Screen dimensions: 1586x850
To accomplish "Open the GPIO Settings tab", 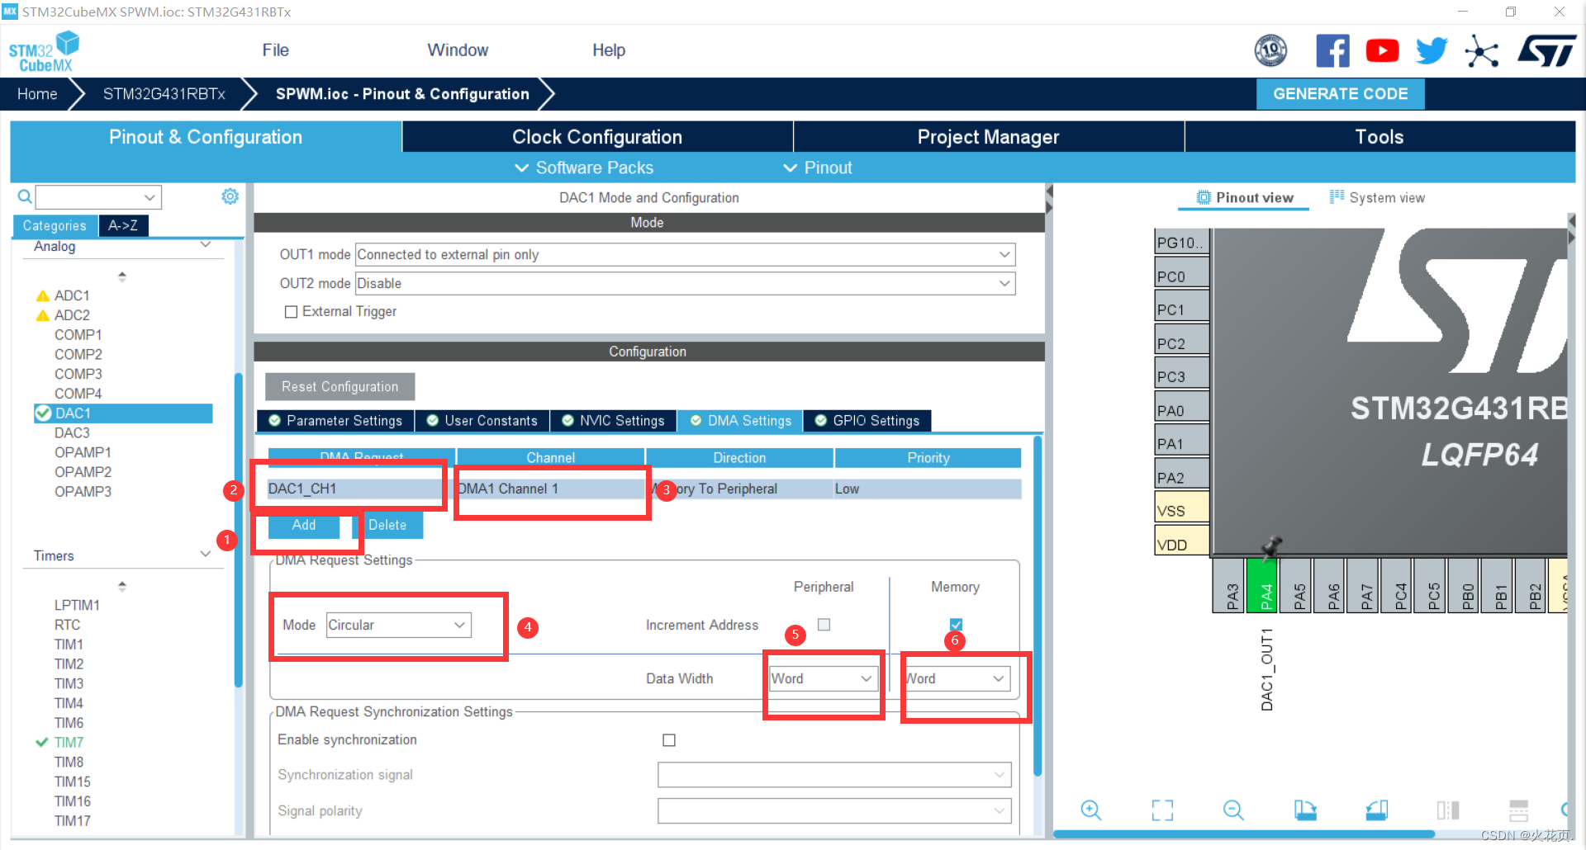I will [867, 421].
